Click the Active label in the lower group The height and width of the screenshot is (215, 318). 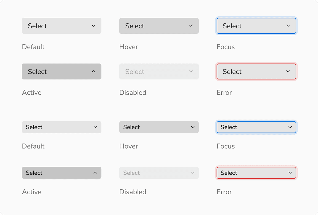[x=31, y=192]
